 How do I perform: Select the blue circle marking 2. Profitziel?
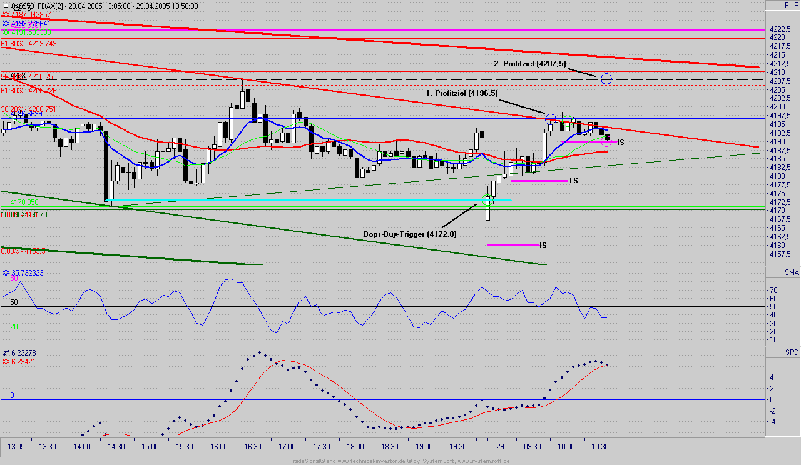pos(606,78)
